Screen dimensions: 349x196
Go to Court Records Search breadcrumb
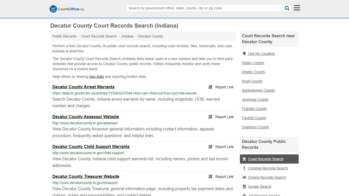tap(99, 36)
